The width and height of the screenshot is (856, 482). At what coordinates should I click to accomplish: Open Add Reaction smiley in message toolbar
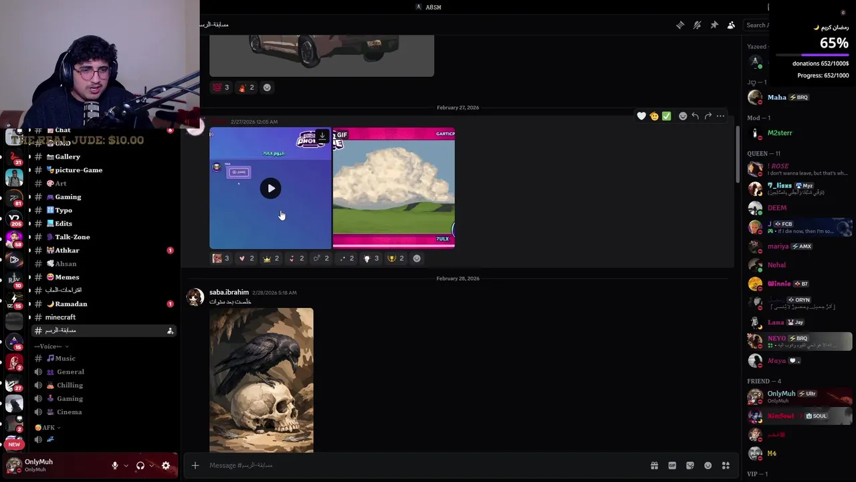(683, 116)
